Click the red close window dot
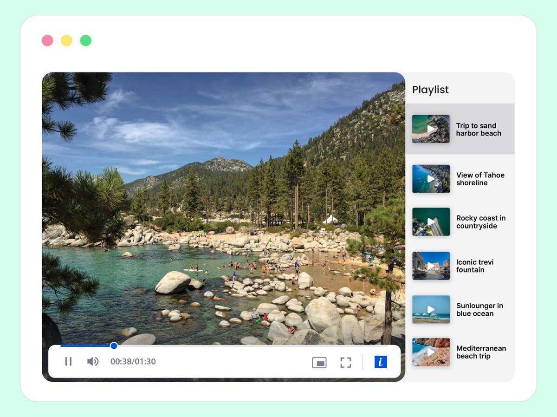Screen dimensions: 557x417 click(x=47, y=40)
